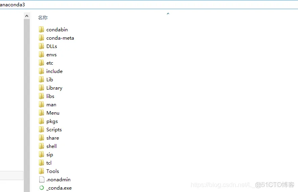Click the Tools folder icon
This screenshot has width=298, height=192.
41,171
